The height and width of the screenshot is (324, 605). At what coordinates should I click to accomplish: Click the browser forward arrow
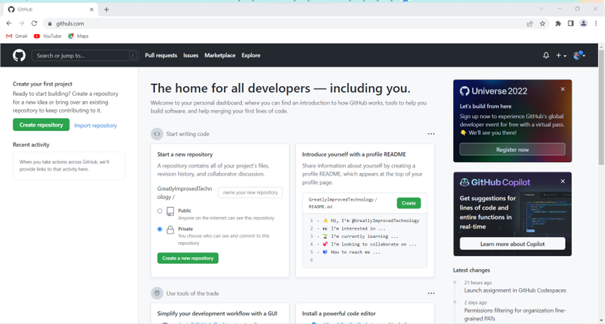click(x=22, y=24)
